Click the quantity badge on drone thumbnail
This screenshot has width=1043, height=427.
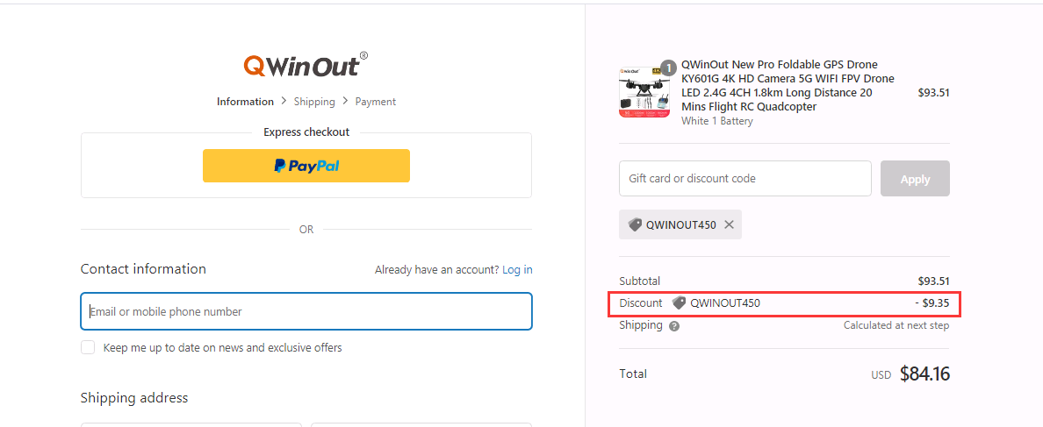point(668,68)
